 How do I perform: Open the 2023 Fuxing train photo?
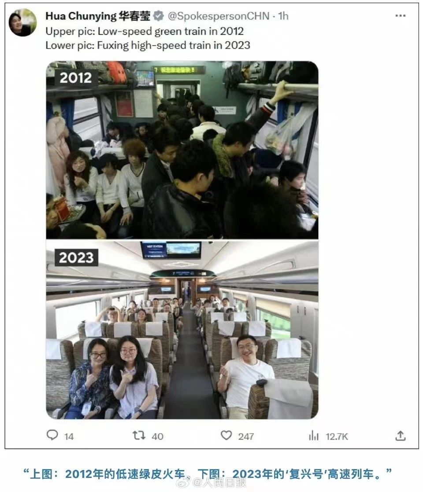[182, 330]
